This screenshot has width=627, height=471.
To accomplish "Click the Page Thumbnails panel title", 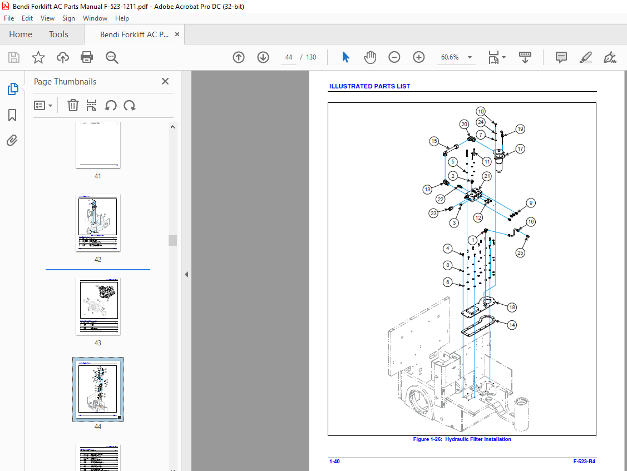I will [65, 82].
